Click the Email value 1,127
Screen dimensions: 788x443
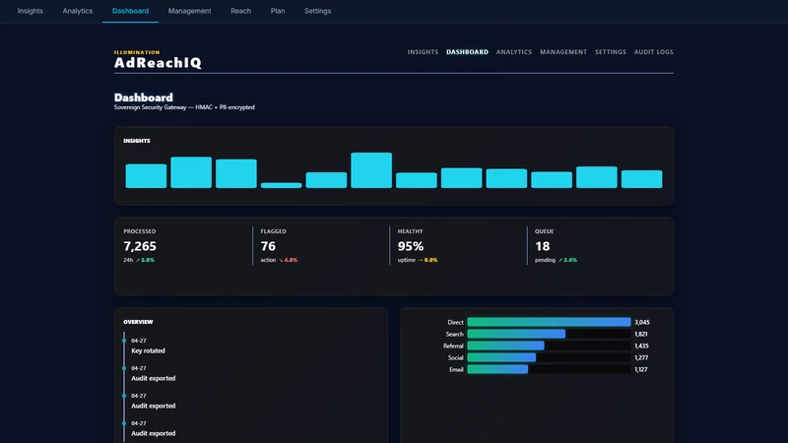click(x=641, y=369)
